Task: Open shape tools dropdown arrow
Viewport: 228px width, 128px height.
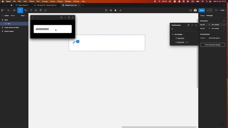Action: coord(22,10)
